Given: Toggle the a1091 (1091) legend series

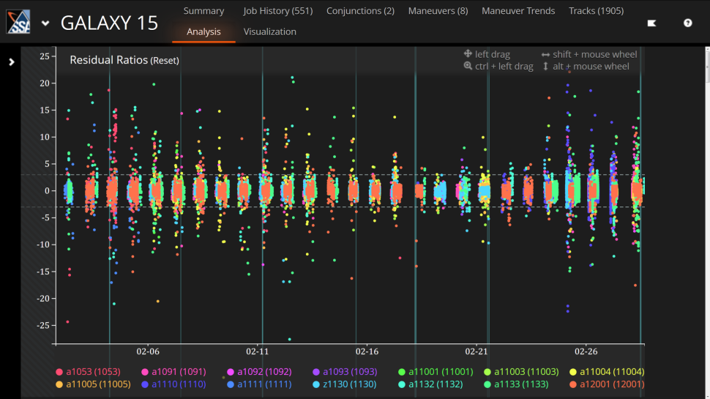Looking at the screenshot, I should pos(174,372).
